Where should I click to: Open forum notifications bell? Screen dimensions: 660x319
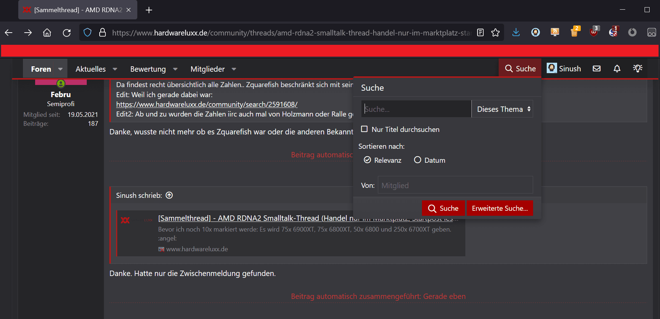coord(617,68)
